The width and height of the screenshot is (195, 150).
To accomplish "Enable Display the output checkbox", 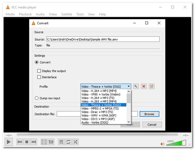I will coord(39,71).
